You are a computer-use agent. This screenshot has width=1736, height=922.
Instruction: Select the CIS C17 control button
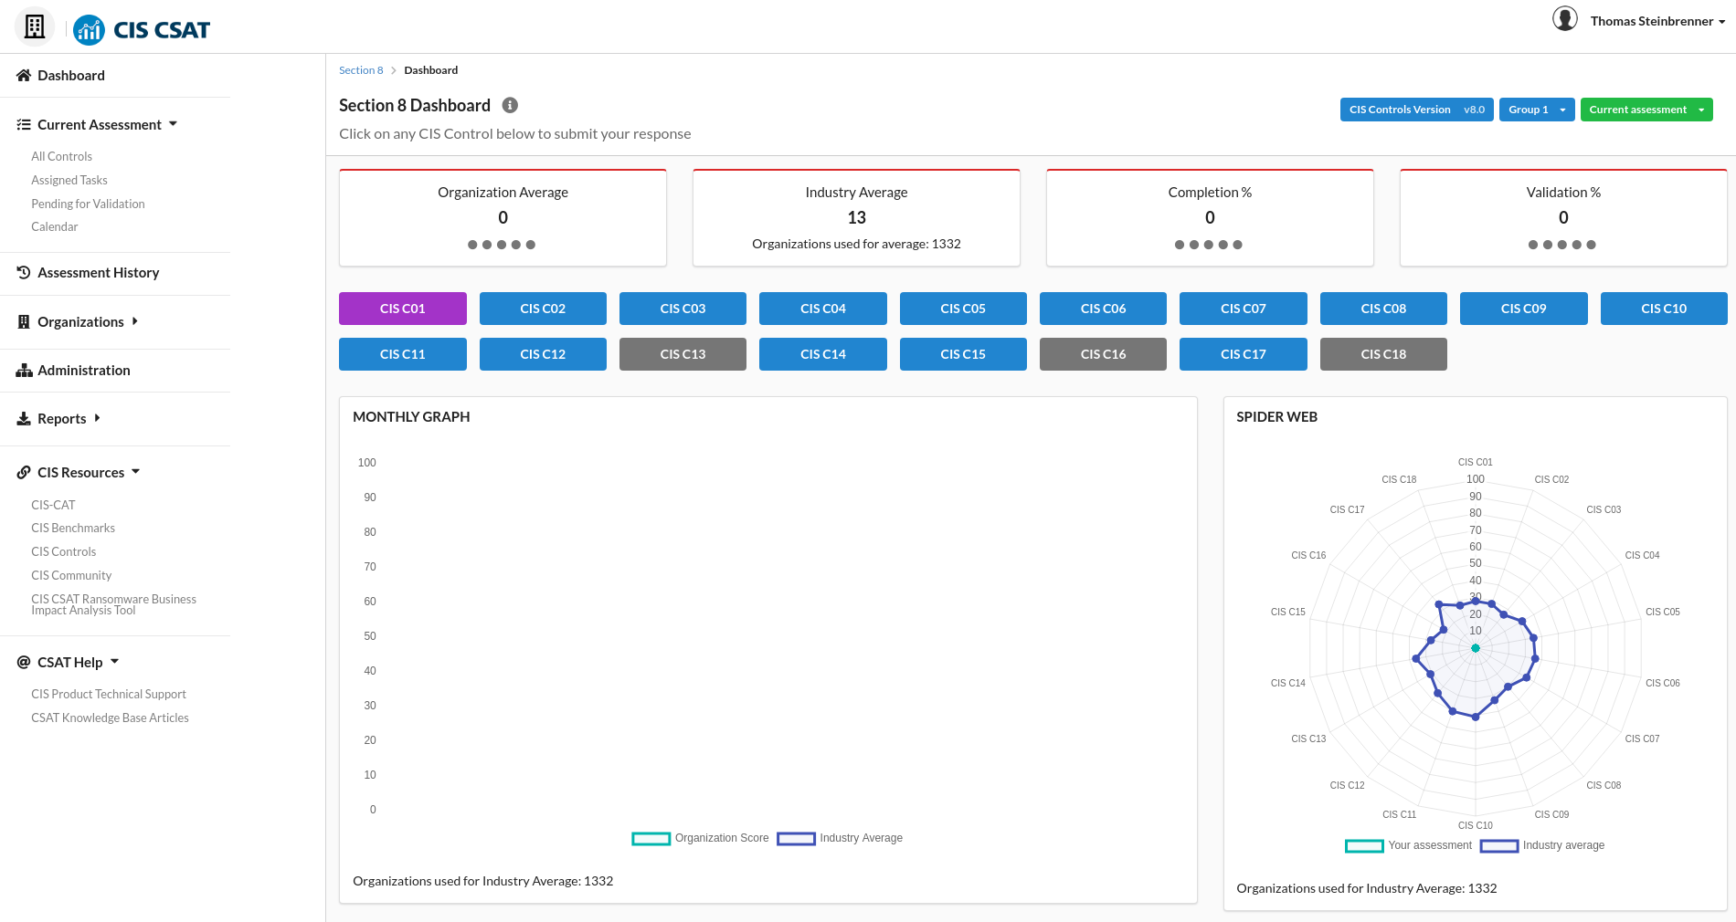[x=1244, y=354]
